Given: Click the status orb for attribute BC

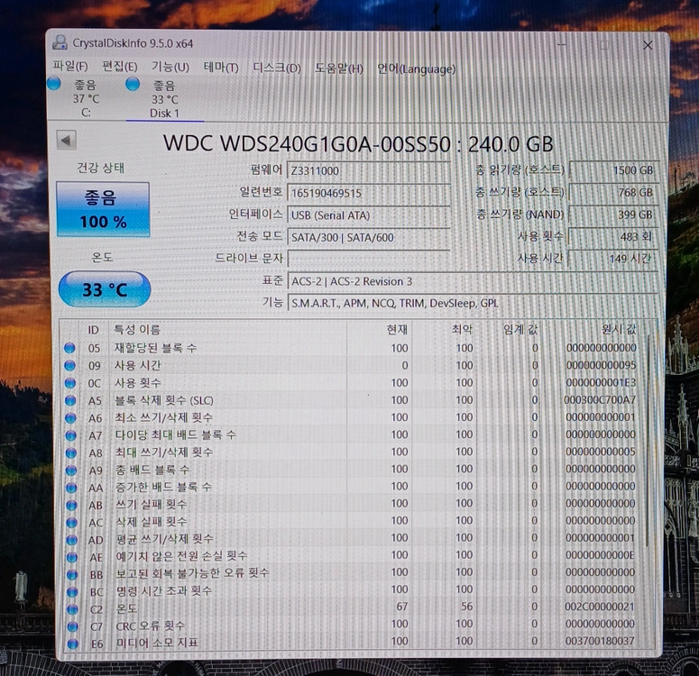Looking at the screenshot, I should [x=72, y=592].
